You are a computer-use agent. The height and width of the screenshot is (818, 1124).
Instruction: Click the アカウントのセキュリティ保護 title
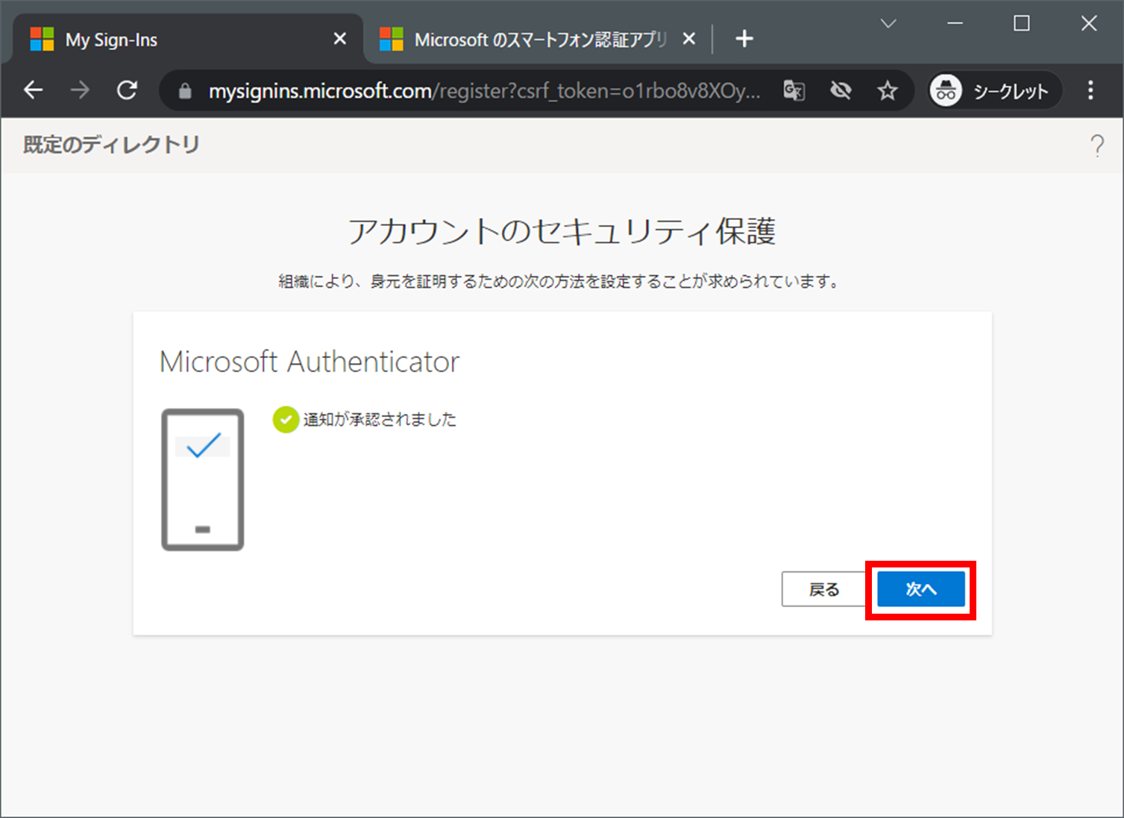[562, 232]
